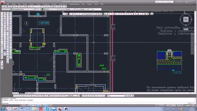
Task: Toggle Snap mode in the status bar
Action: pyautogui.click(x=24, y=105)
